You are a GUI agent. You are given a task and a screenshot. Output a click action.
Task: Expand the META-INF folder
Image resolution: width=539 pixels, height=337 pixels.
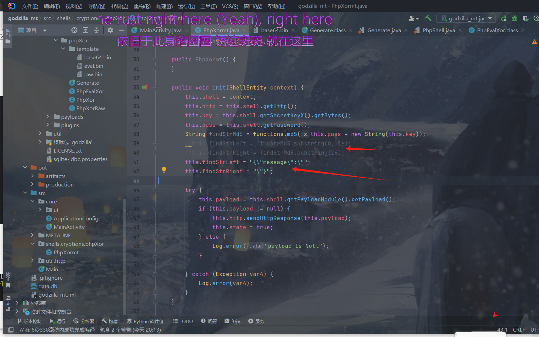(33, 235)
